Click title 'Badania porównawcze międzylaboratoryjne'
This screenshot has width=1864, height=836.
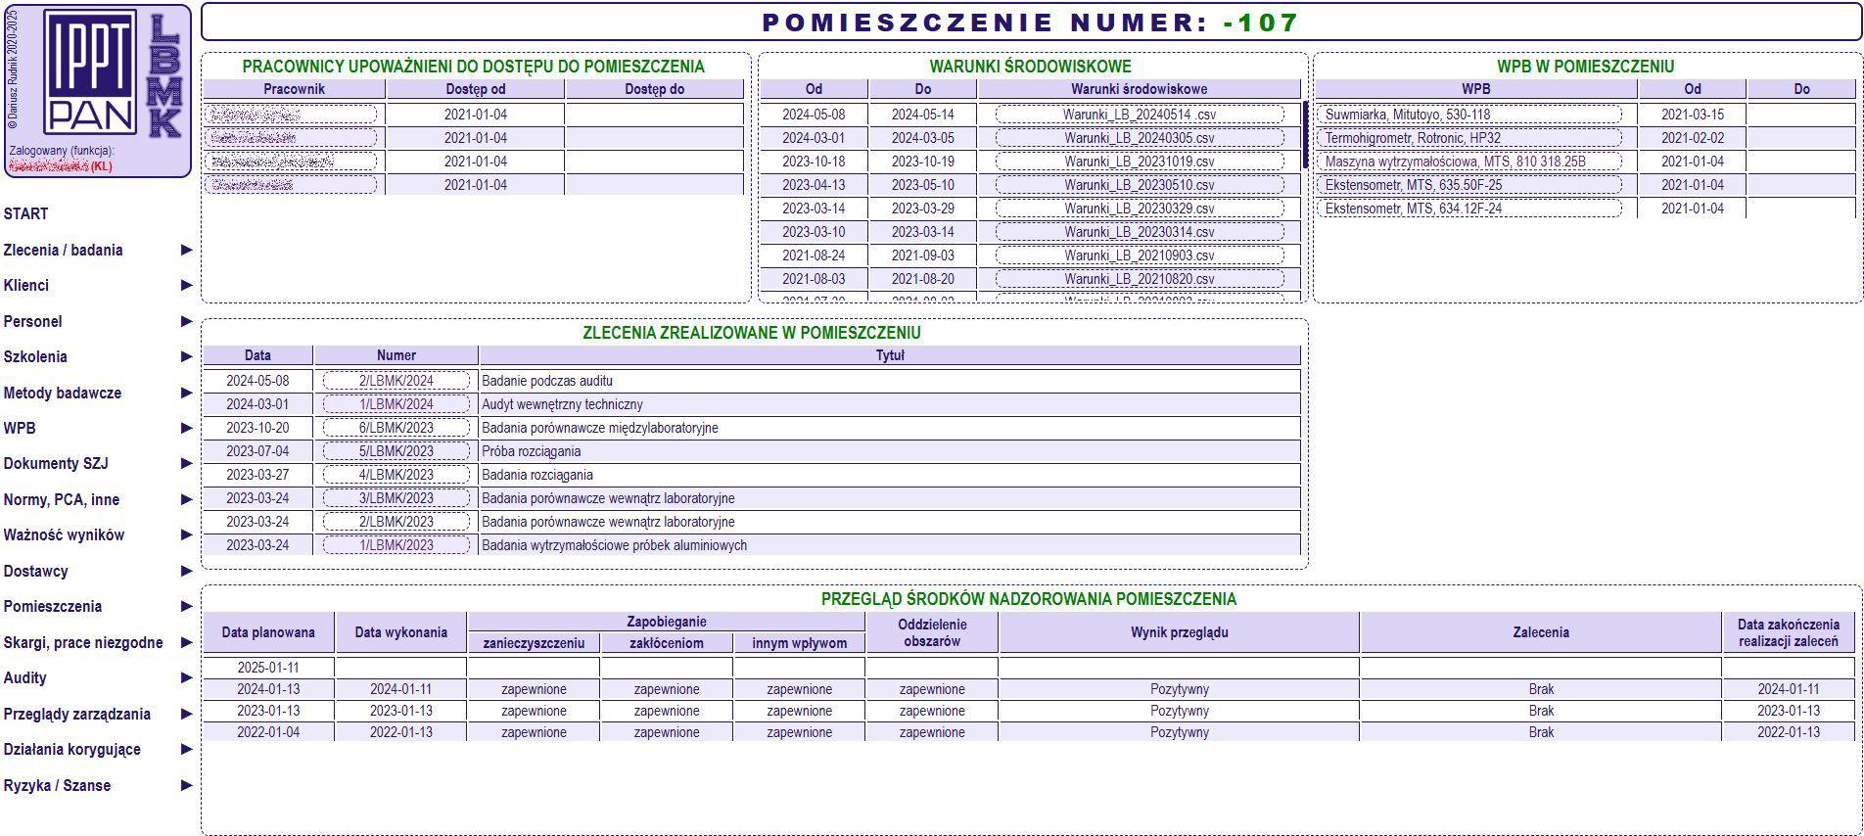coord(600,428)
